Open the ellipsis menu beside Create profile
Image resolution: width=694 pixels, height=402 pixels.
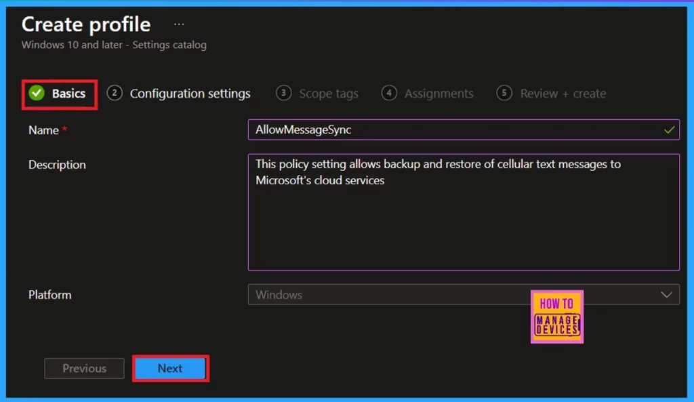tap(179, 24)
